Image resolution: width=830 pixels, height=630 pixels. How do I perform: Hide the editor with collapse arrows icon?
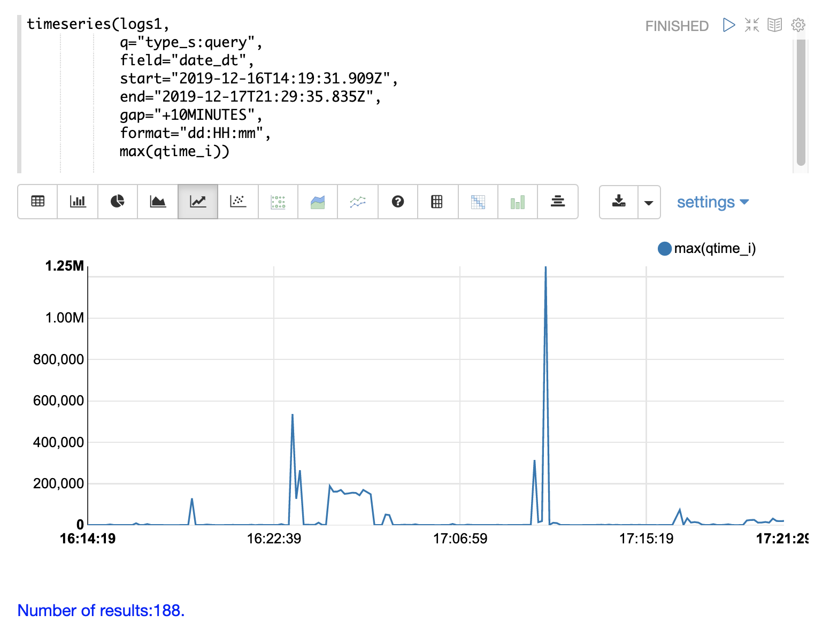(752, 25)
